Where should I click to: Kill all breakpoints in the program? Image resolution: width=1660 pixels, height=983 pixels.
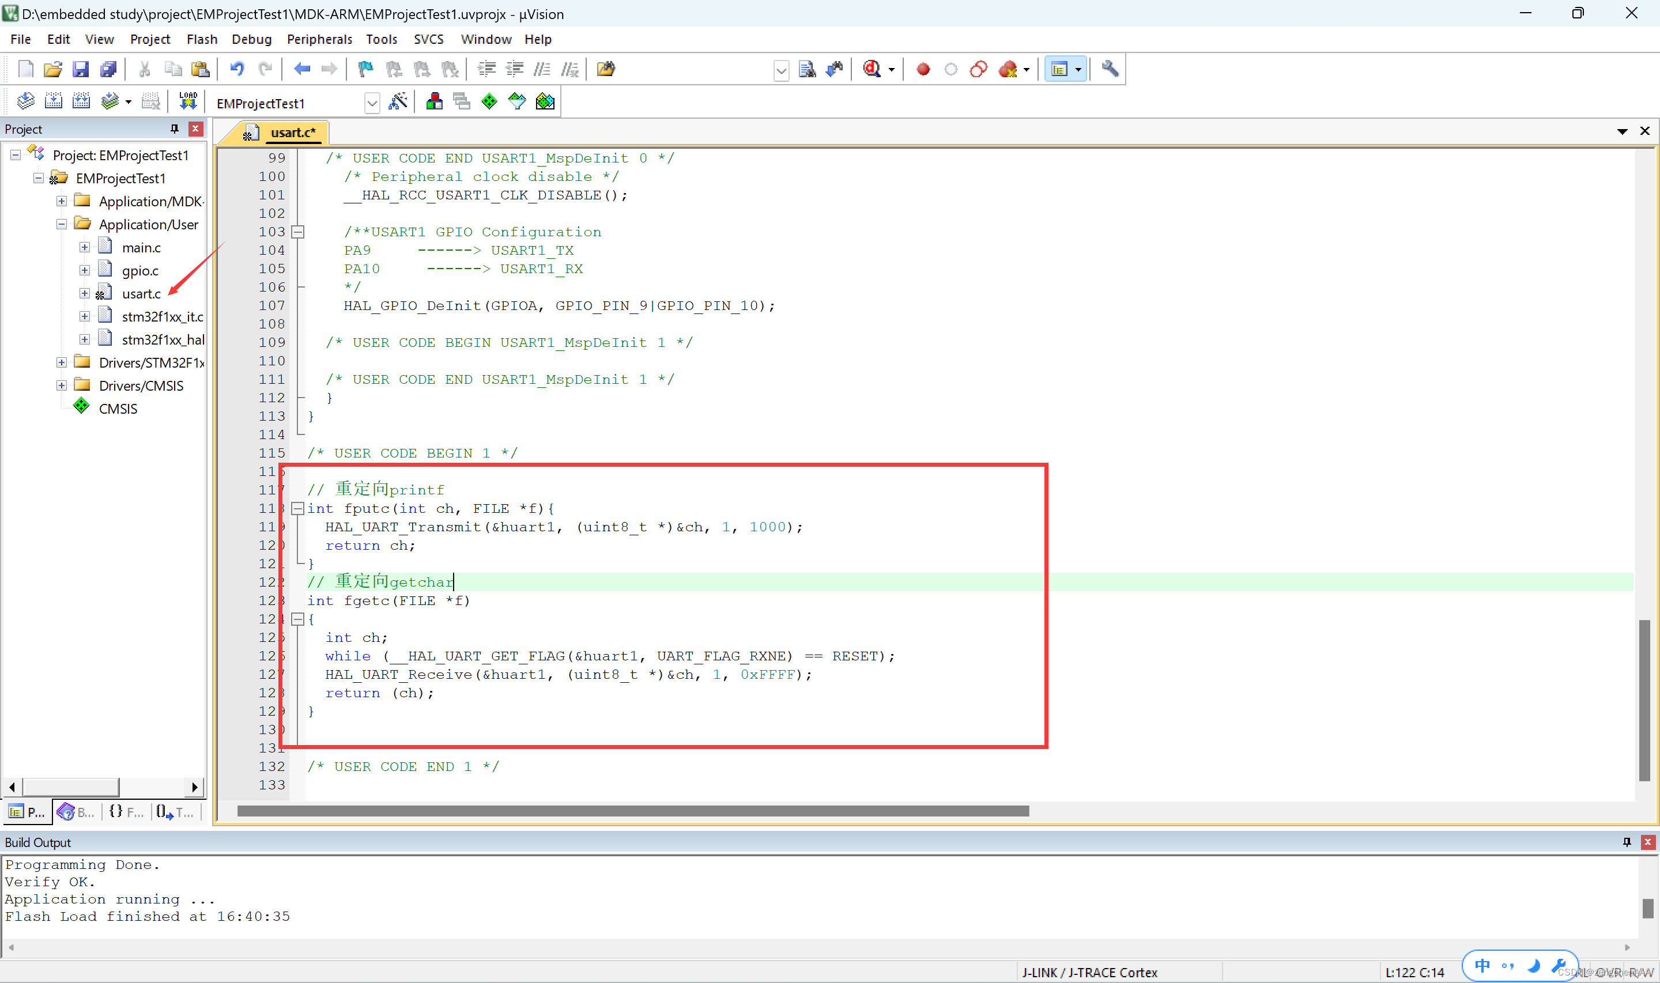(1010, 69)
